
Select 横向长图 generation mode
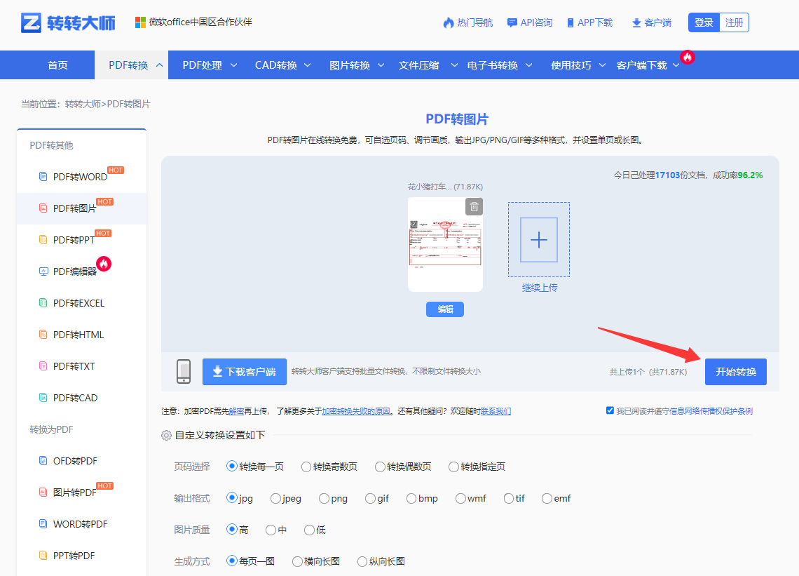coord(297,562)
